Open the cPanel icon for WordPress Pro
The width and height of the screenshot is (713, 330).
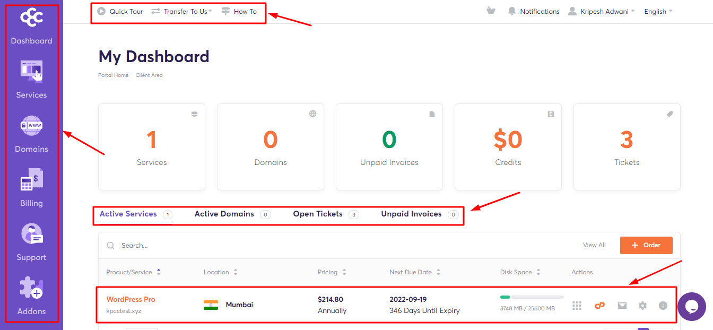tap(599, 305)
